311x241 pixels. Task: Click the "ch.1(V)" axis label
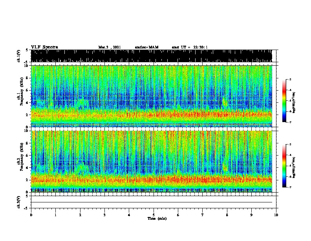[x=19, y=56]
